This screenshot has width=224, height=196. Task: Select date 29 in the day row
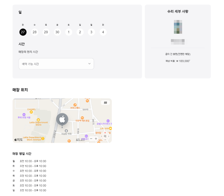pyautogui.click(x=46, y=32)
